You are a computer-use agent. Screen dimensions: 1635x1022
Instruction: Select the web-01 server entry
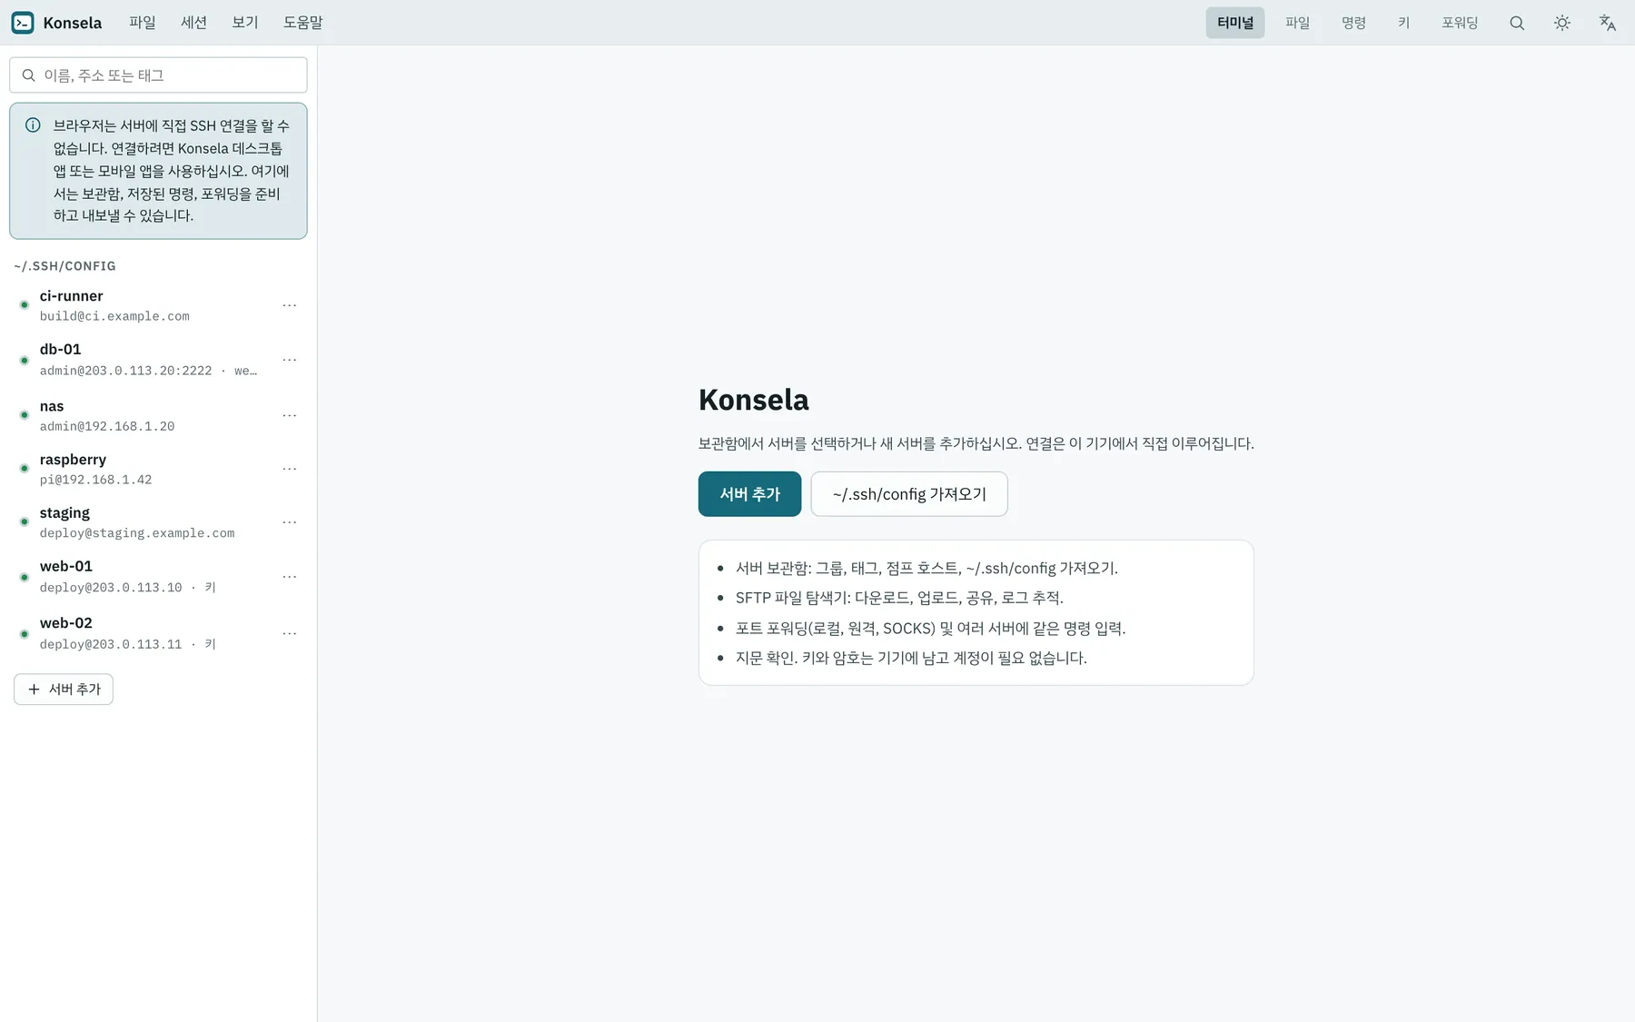158,577
